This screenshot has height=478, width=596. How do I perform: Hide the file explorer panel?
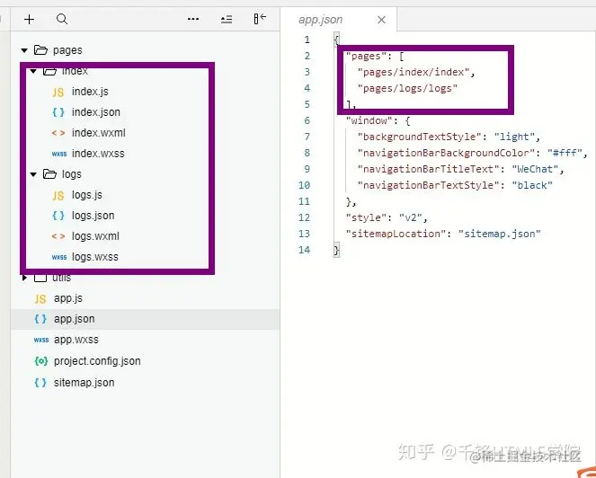point(260,19)
